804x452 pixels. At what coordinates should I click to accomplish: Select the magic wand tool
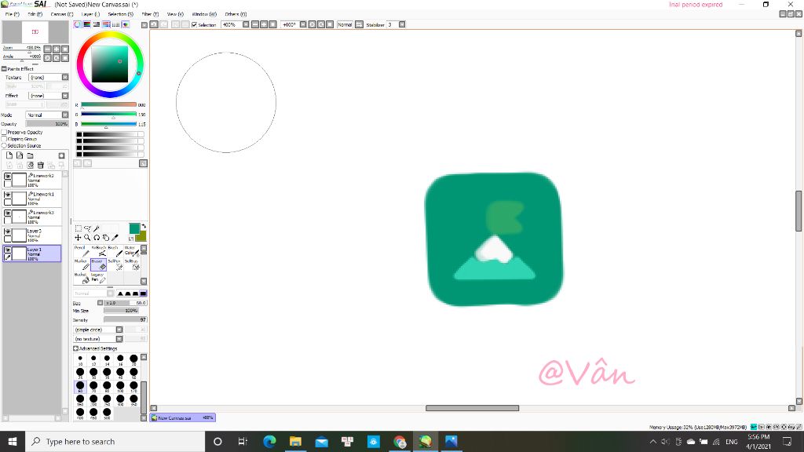coord(97,228)
